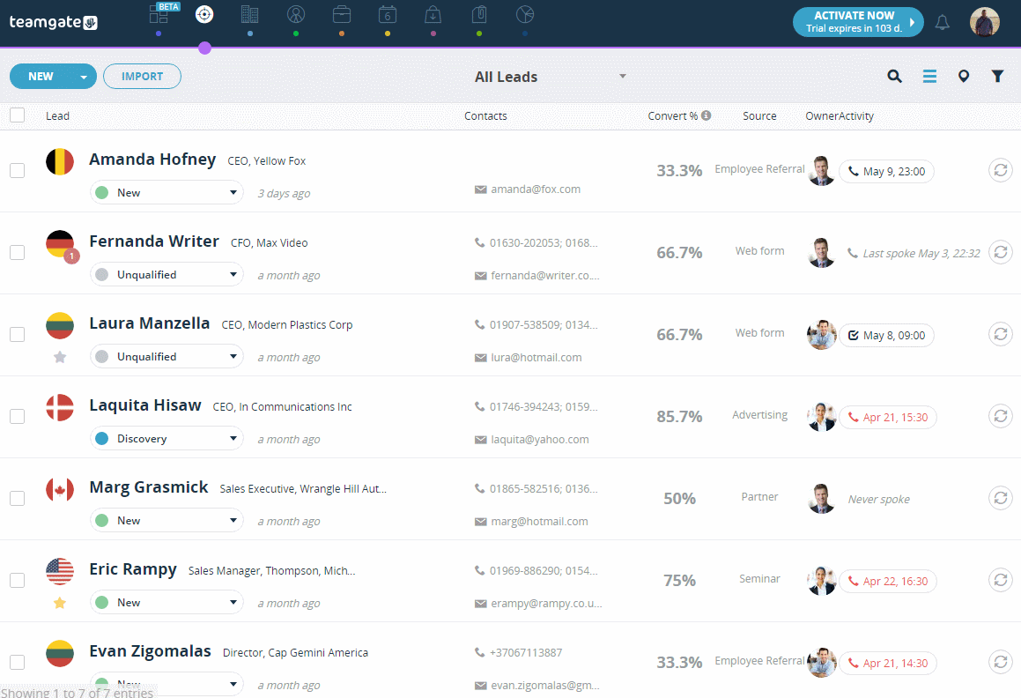
Task: Click convert icon for Marg Grasmick
Action: (1001, 498)
